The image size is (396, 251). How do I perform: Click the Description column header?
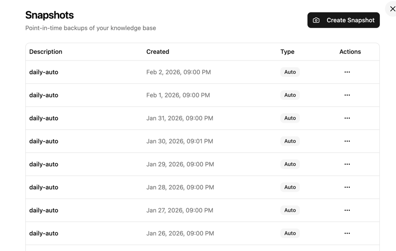(x=46, y=51)
